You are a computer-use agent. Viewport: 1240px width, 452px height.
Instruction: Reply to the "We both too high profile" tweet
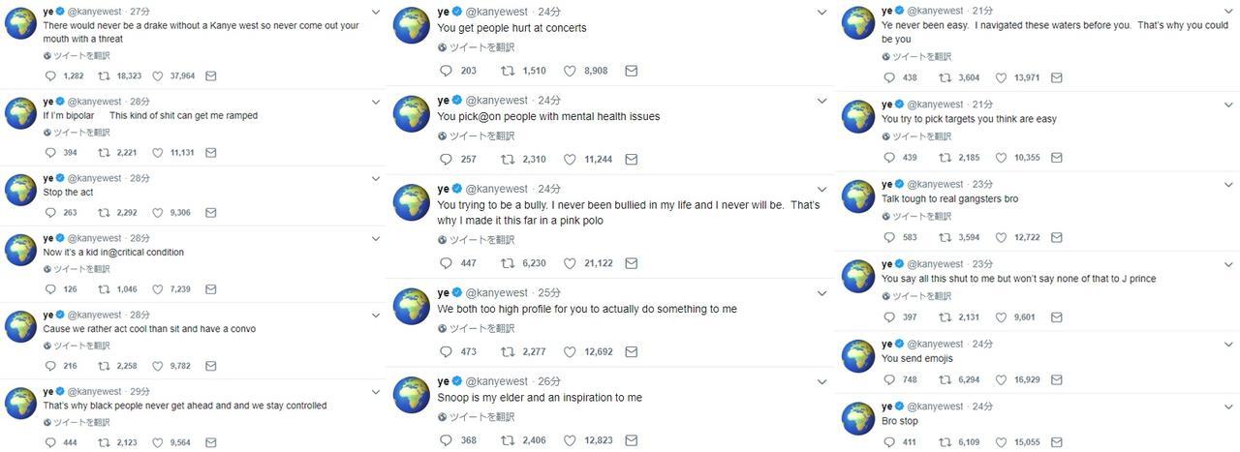coord(446,352)
